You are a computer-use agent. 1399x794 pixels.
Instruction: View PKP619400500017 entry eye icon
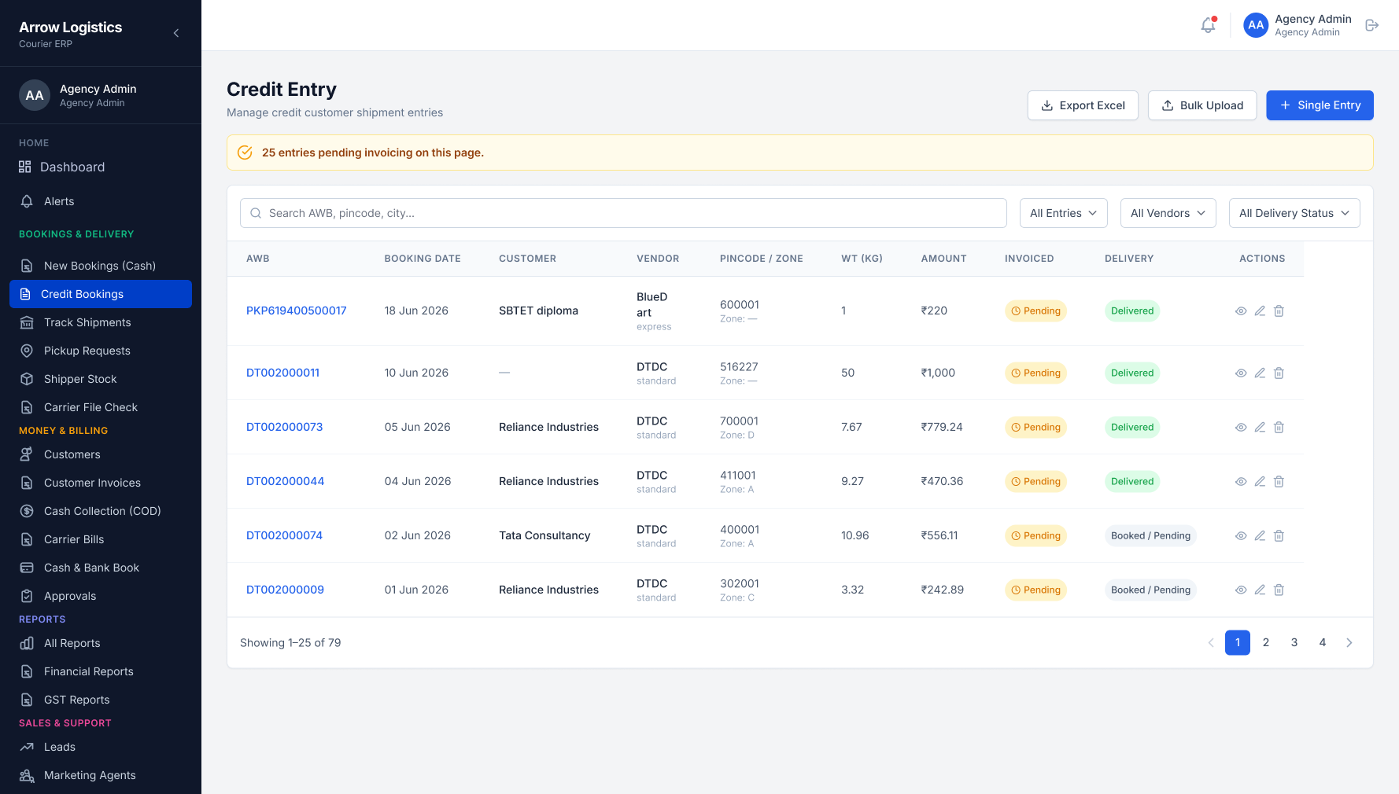coord(1241,311)
